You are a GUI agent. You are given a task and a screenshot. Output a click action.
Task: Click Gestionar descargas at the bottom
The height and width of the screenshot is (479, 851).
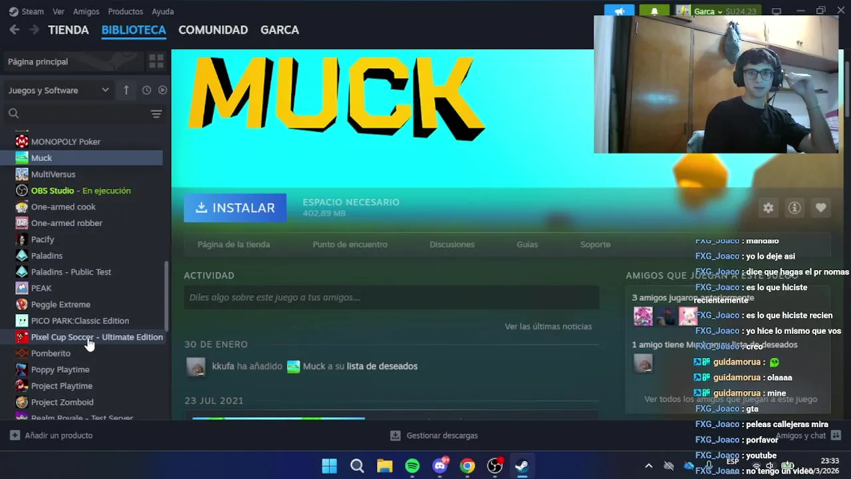[x=442, y=435]
